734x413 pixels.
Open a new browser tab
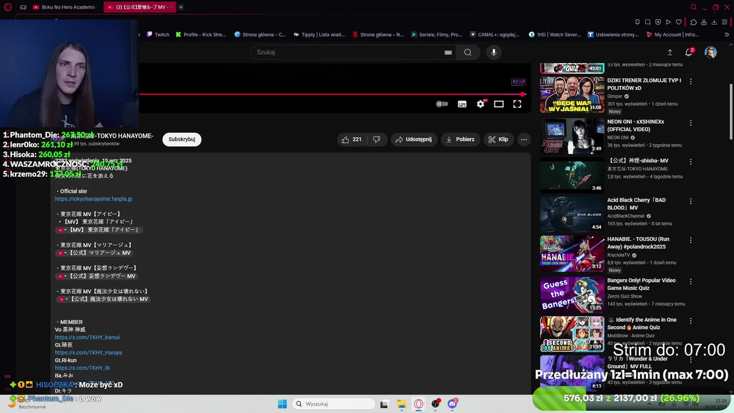(x=181, y=7)
